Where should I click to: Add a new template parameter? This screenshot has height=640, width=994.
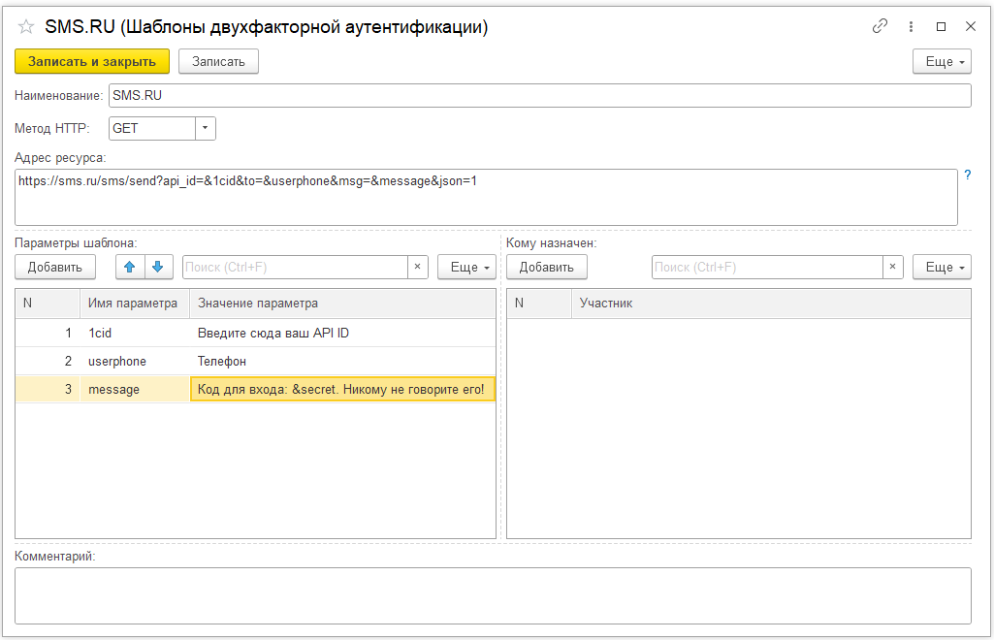(x=55, y=267)
